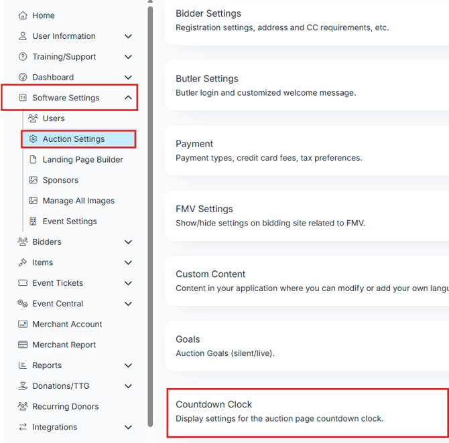Click the Event Settings building icon
Image resolution: width=449 pixels, height=443 pixels.
[x=33, y=221]
